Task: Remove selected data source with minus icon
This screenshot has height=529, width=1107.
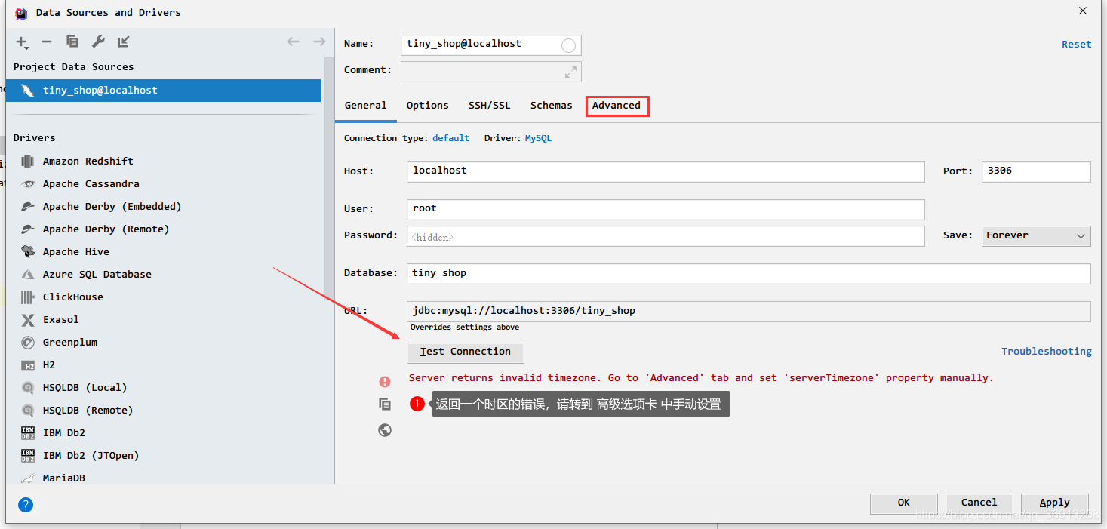Action: pos(47,42)
